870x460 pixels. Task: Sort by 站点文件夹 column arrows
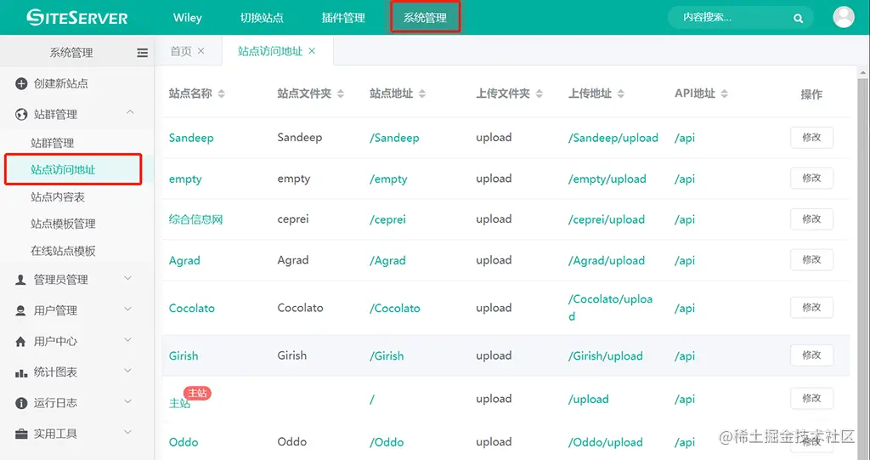341,94
